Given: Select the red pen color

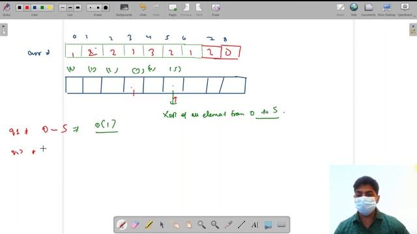Looking at the screenshot, I should coord(27,8).
